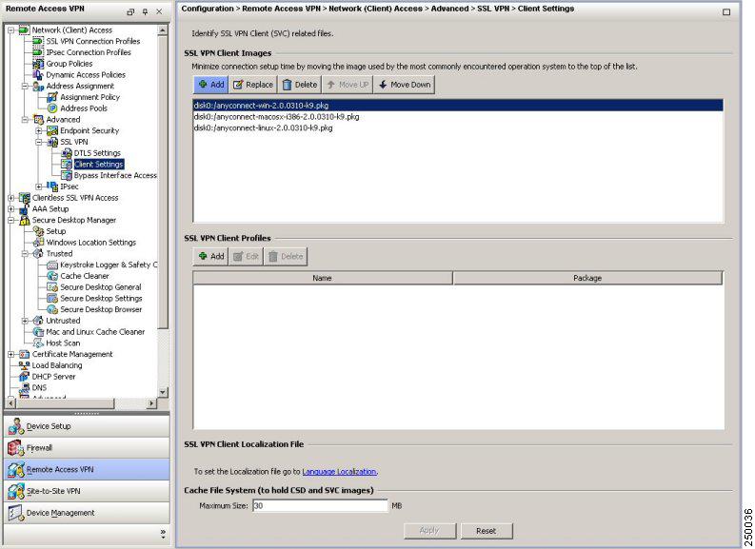Add an SSL VPN client image
Screen dimensions: 755x549
[x=211, y=85]
